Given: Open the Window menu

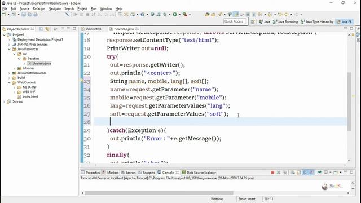Looking at the screenshot, I should pos(105,9).
